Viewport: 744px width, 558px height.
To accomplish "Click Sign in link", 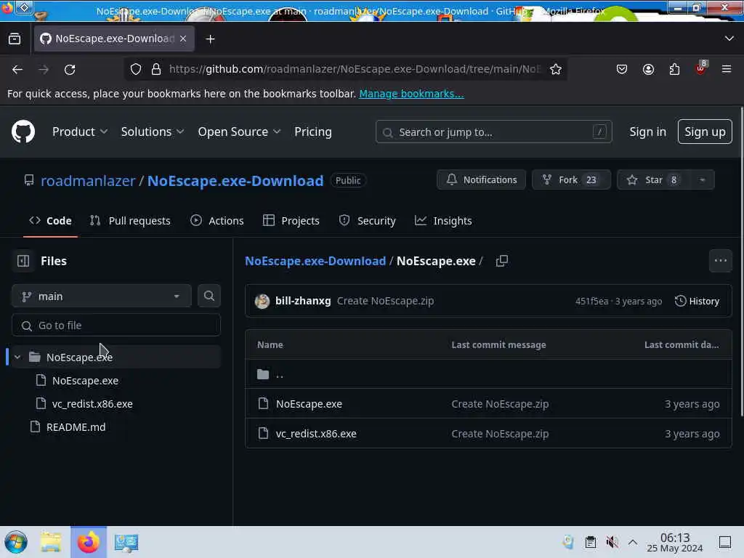I will pos(647,132).
